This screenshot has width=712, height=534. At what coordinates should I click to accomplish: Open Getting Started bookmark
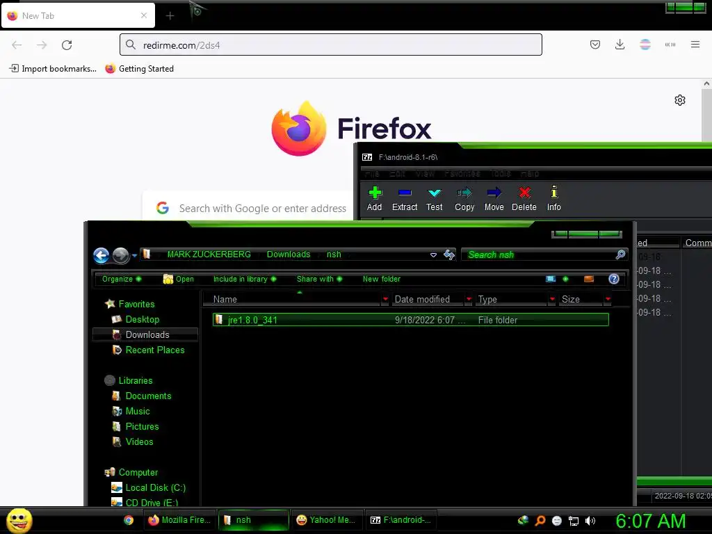point(139,69)
